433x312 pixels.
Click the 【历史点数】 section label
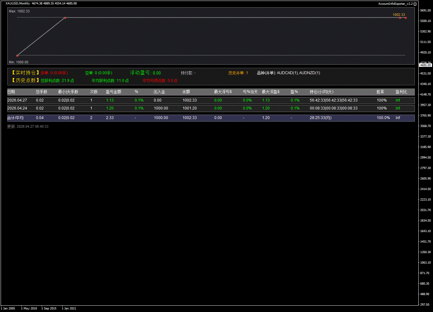[x=24, y=81]
